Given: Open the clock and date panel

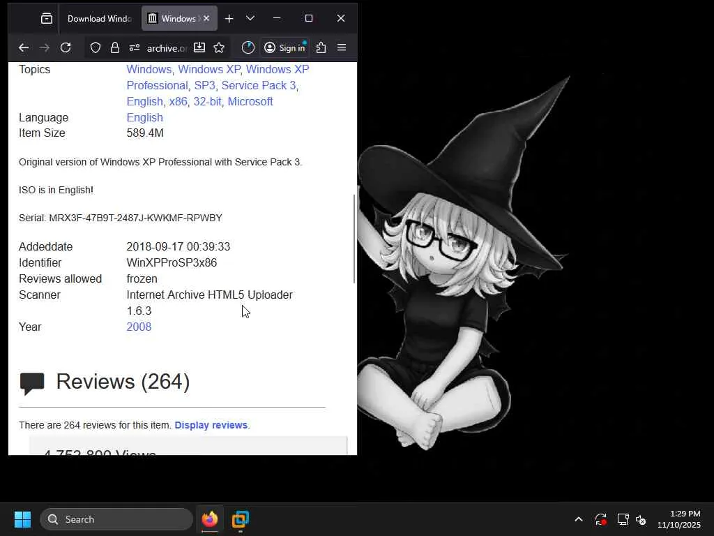Looking at the screenshot, I should (x=678, y=519).
